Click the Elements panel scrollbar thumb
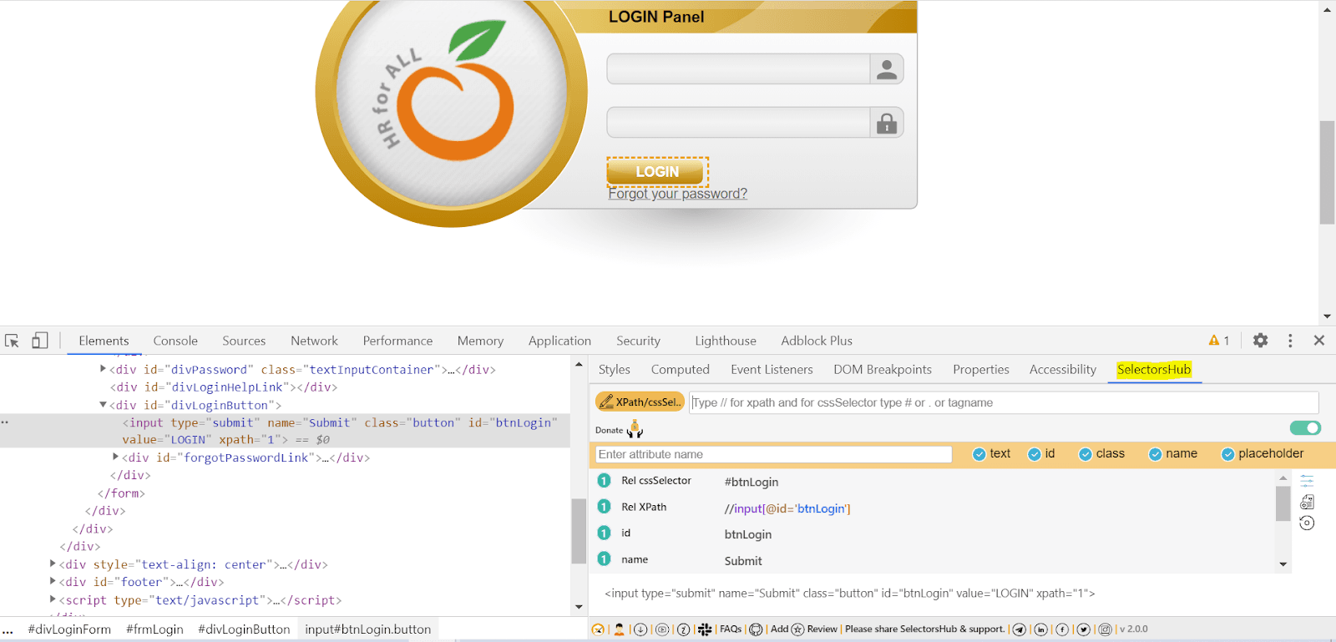The image size is (1336, 642). coord(579,531)
